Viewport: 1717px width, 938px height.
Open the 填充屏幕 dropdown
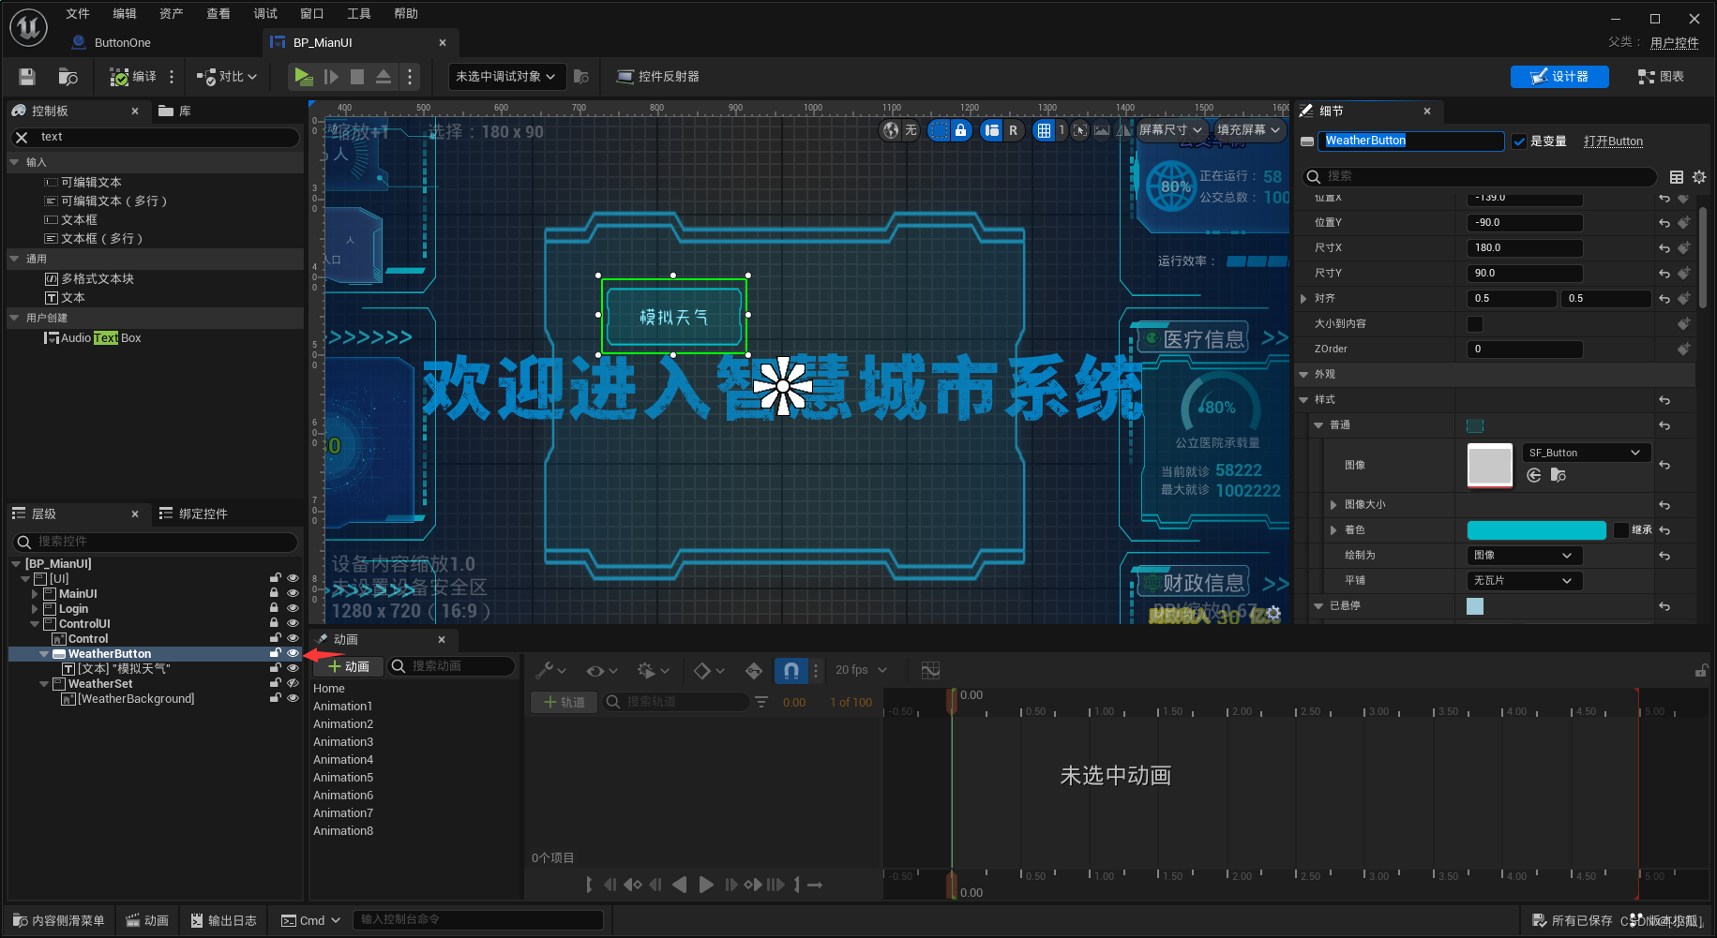pyautogui.click(x=1249, y=130)
